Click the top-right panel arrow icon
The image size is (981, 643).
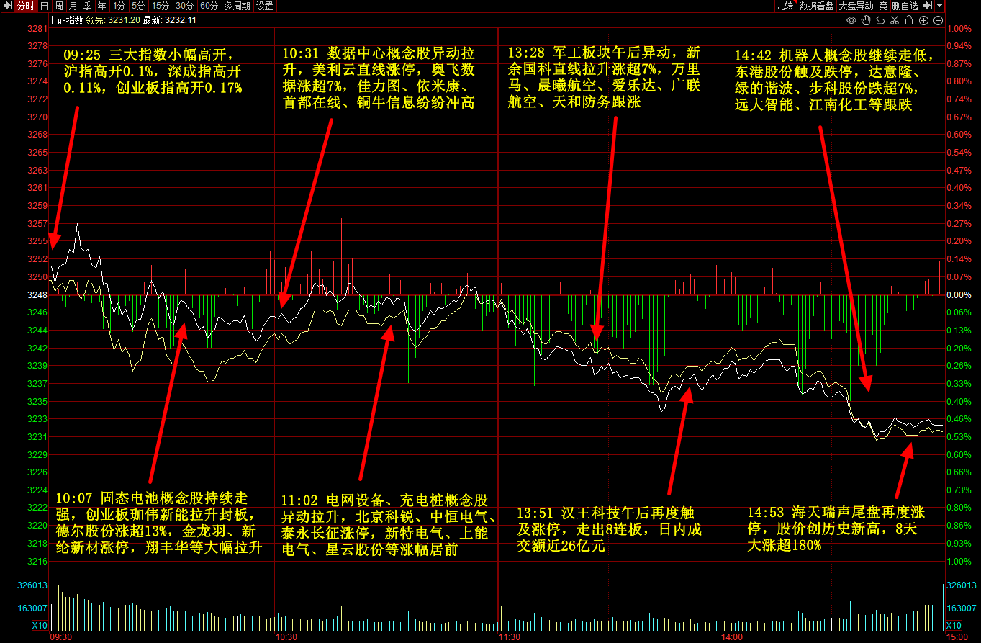coord(928,6)
